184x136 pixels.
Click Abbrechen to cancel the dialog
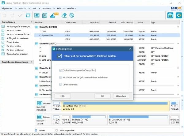121,96
